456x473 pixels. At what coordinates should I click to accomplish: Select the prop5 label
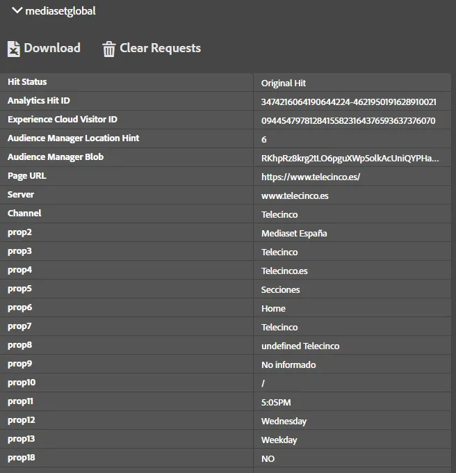pyautogui.click(x=19, y=289)
